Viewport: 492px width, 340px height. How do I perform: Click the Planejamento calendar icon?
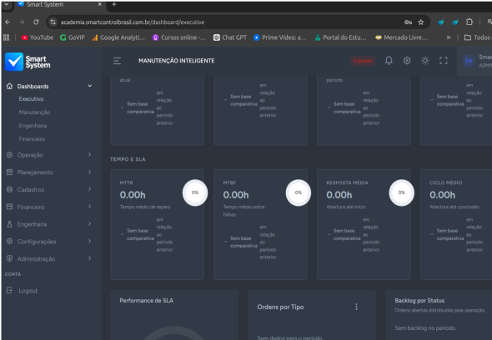9,172
